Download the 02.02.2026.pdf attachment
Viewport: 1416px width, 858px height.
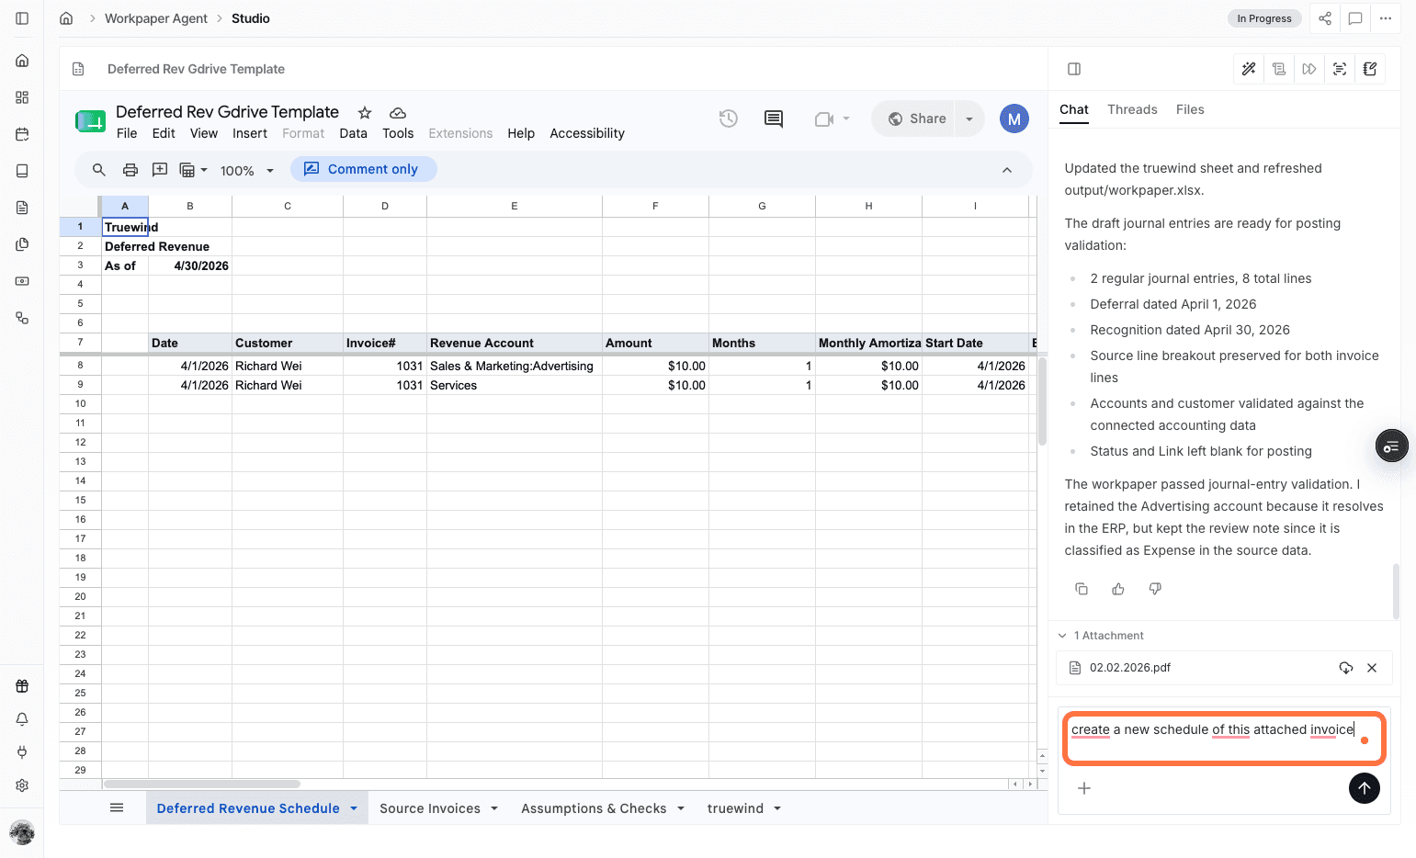(x=1346, y=668)
